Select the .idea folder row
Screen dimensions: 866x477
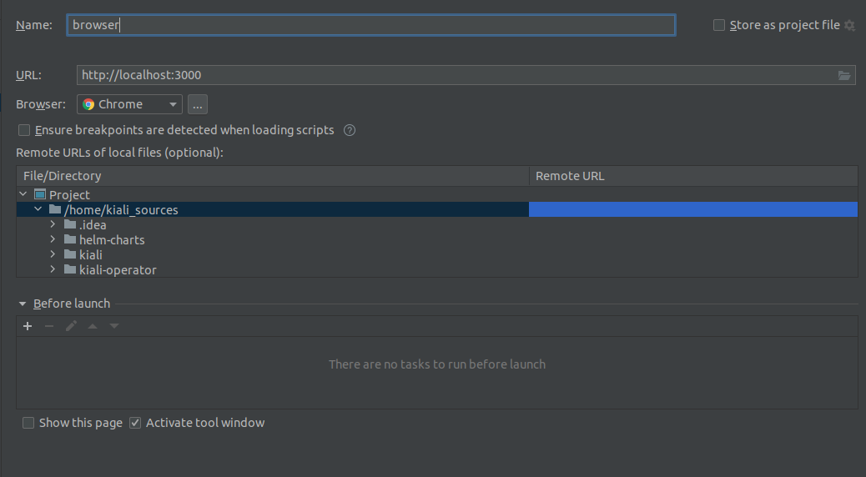click(93, 225)
